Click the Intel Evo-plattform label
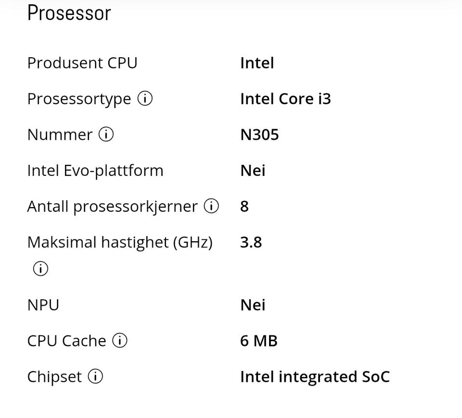The height and width of the screenshot is (418, 462). point(95,171)
